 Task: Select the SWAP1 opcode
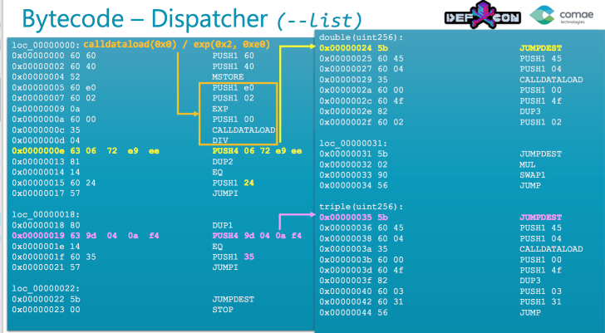[533, 175]
